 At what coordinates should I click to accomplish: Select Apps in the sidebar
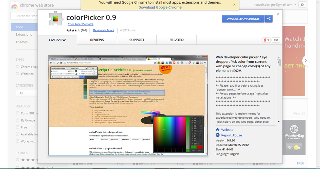[x=24, y=27]
